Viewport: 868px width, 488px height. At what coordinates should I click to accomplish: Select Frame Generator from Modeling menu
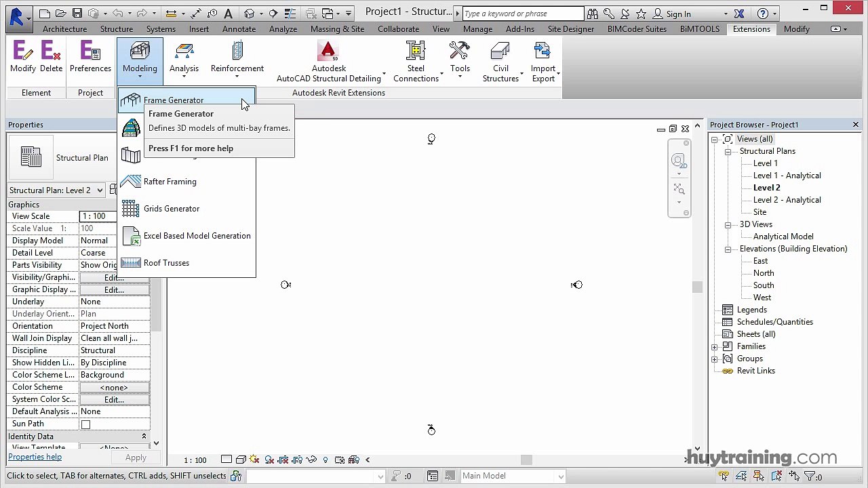[x=186, y=100]
